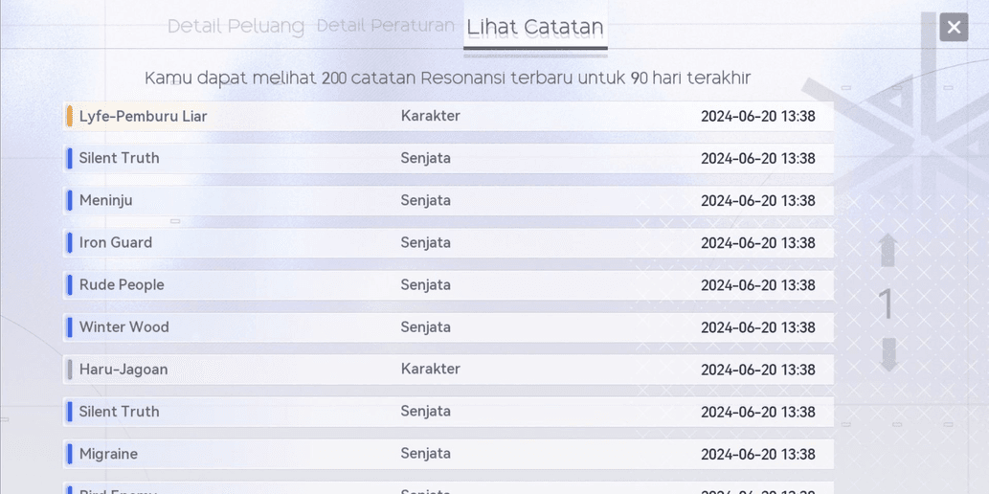Close the records window with X
Viewport: 989px width, 494px height.
click(x=953, y=27)
